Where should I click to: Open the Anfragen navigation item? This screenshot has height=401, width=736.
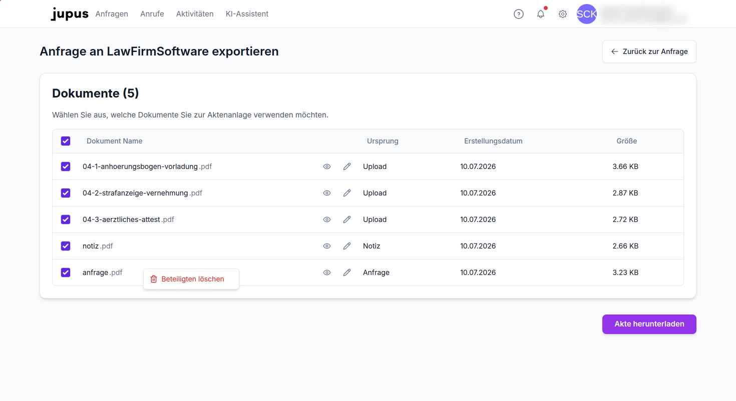112,14
